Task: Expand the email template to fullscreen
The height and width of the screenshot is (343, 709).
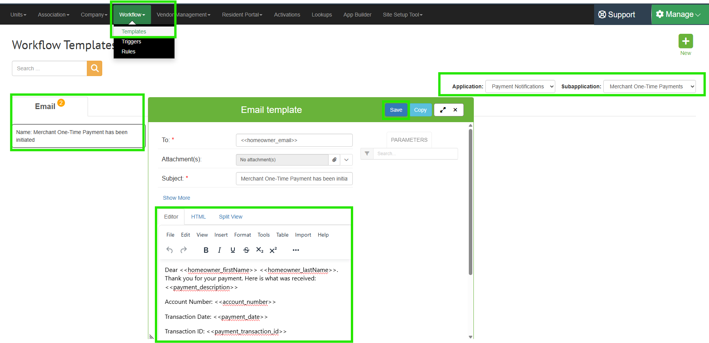Action: 443,110
